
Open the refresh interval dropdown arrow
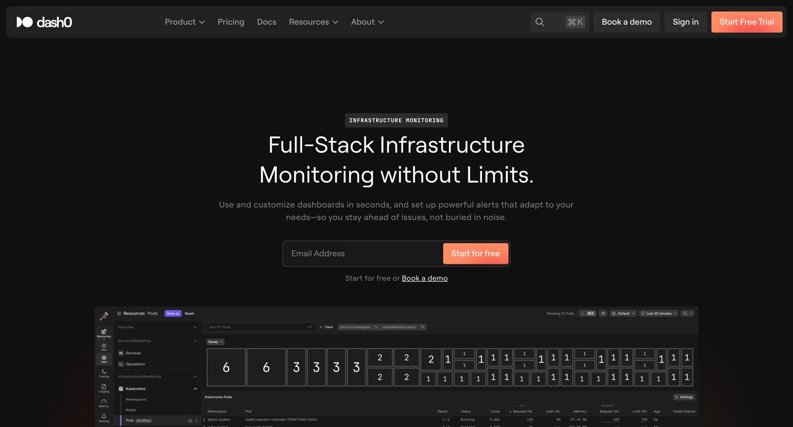(692, 314)
